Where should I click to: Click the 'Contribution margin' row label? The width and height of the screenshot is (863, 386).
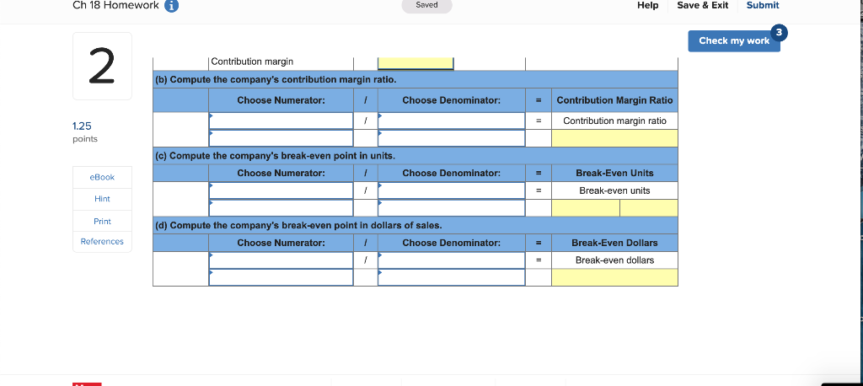pyautogui.click(x=252, y=62)
